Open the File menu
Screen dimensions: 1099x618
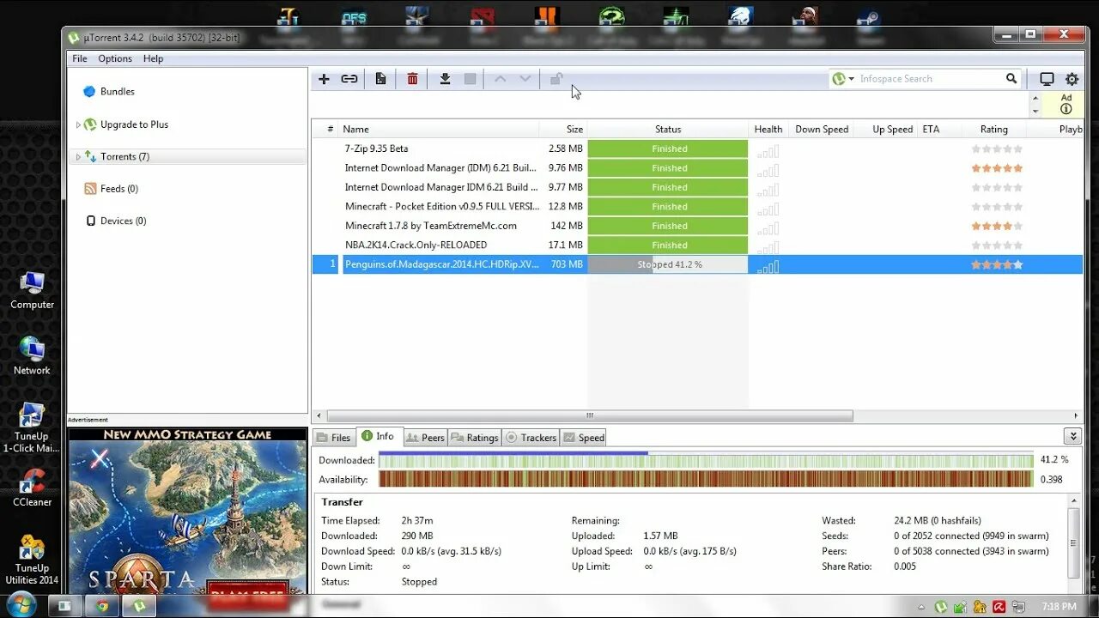click(x=80, y=59)
